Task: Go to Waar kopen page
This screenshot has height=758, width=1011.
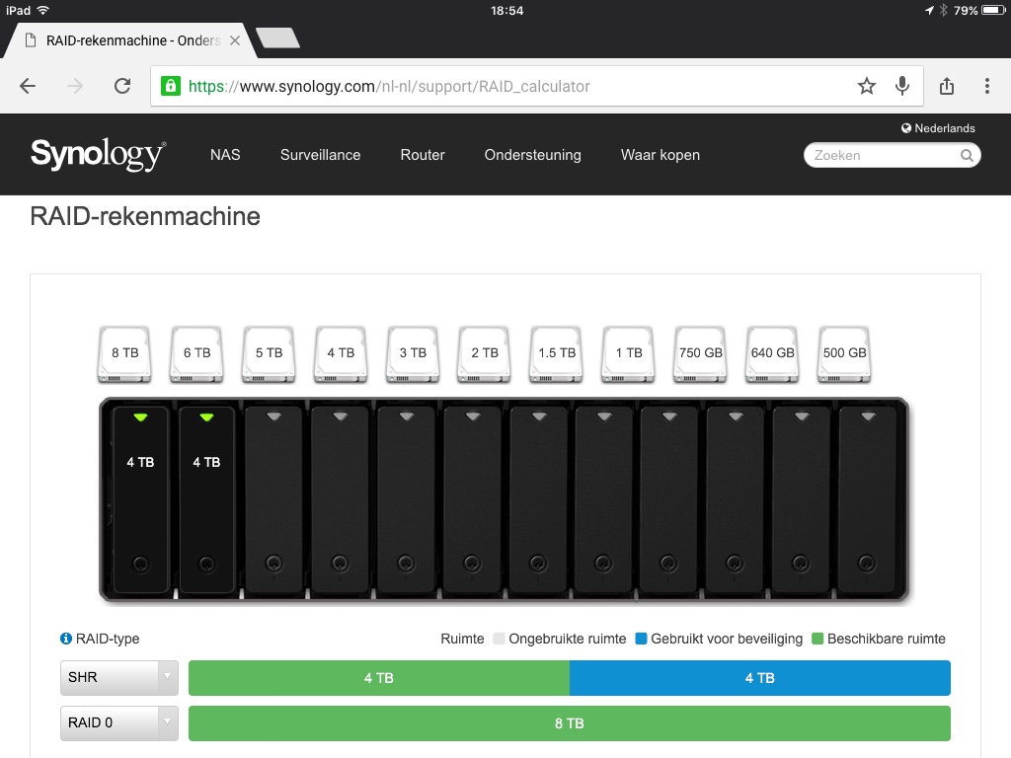Action: pos(660,155)
